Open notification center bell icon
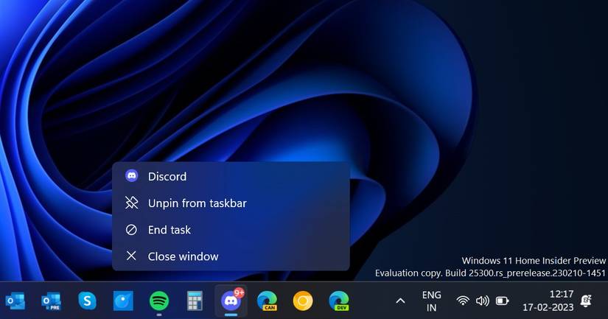 click(x=587, y=301)
